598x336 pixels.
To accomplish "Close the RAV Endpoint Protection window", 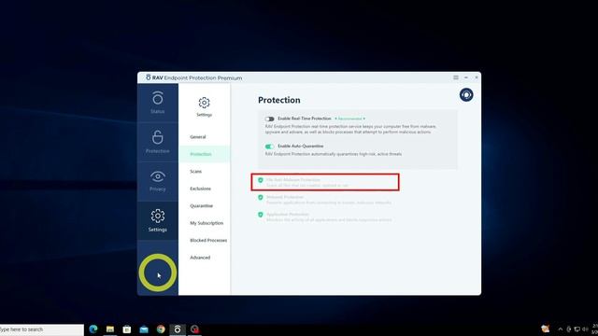I will pyautogui.click(x=477, y=77).
